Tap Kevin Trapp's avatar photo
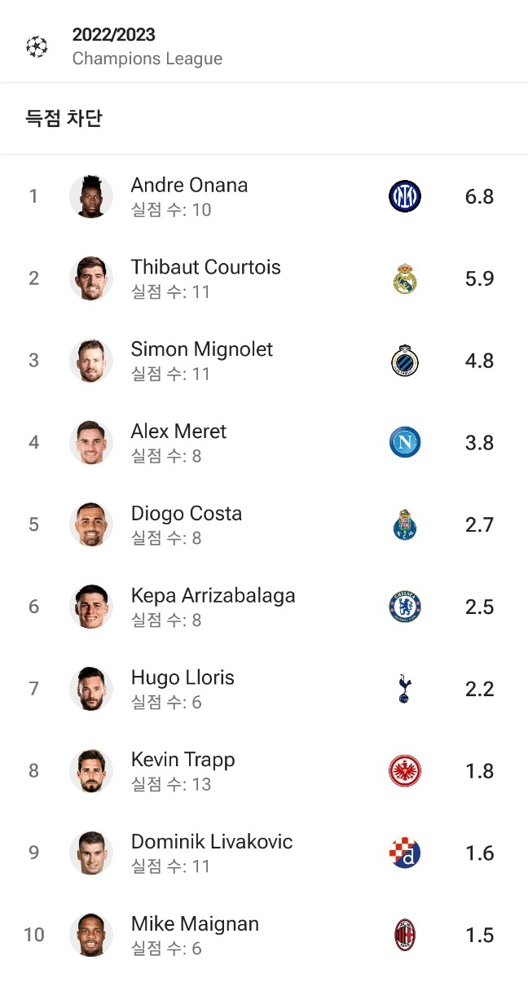Viewport: 528px width, 982px height. 90,770
